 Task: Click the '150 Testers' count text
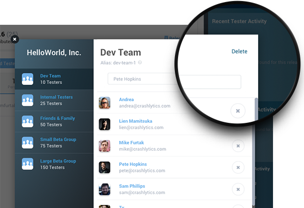[x=52, y=167]
